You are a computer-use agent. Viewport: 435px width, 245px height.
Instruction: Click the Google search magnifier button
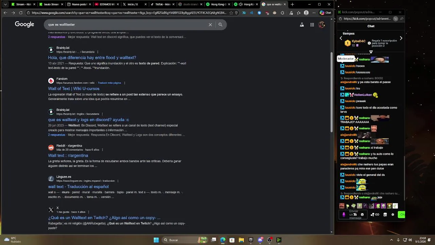pos(220,24)
